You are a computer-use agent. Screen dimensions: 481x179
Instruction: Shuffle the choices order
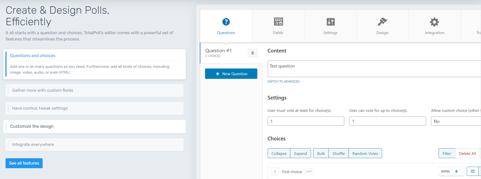[x=338, y=154]
